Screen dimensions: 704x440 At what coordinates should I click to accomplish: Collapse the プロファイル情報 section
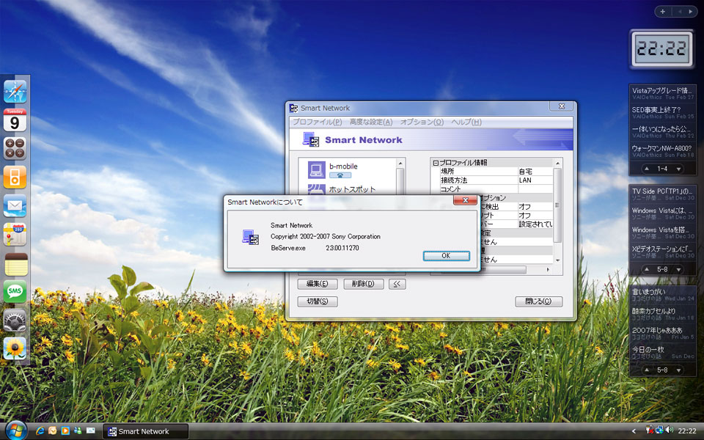click(436, 163)
